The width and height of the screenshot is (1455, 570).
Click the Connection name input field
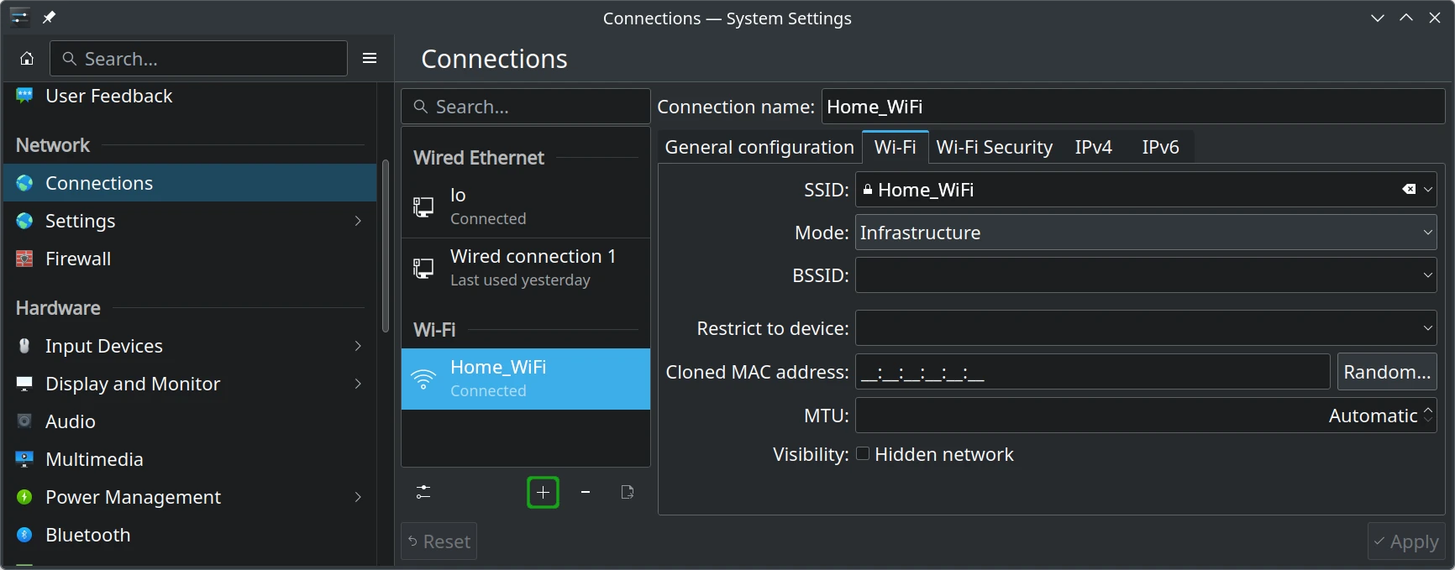1132,107
